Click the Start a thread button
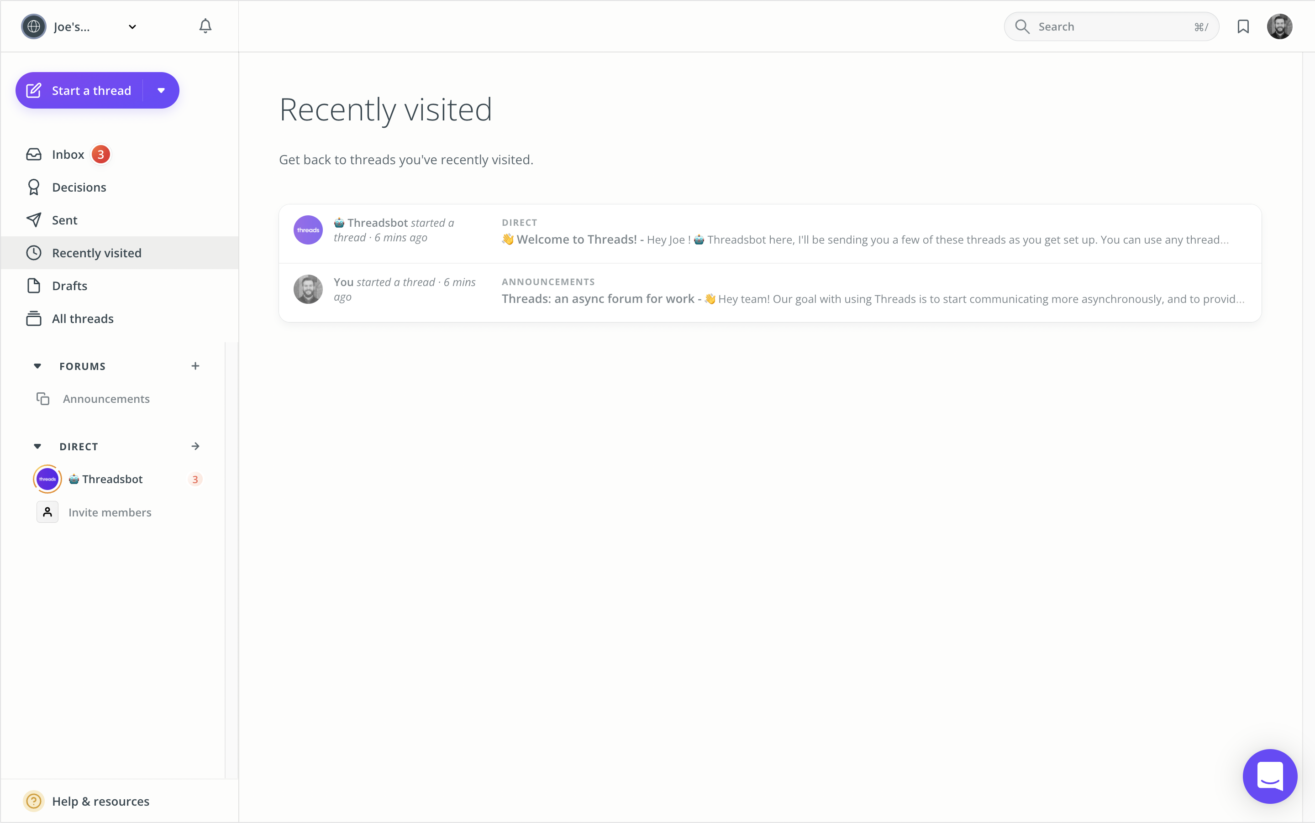Viewport: 1315px width, 823px height. tap(81, 90)
